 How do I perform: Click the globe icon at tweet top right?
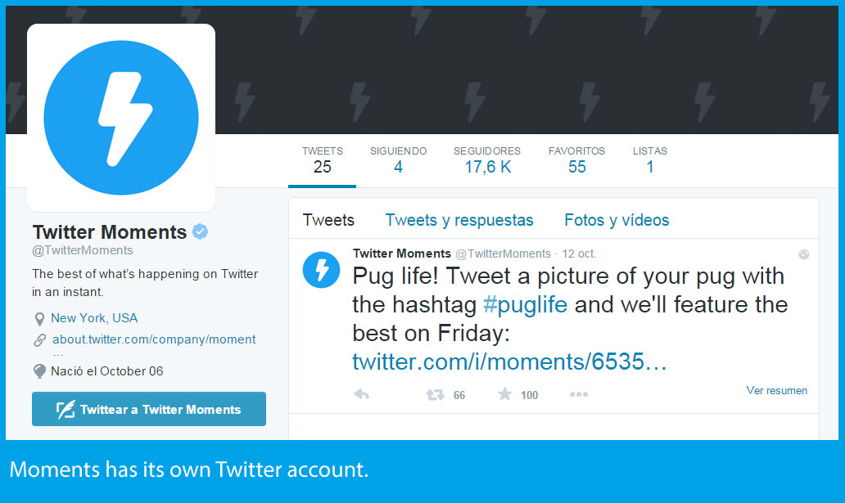point(804,254)
